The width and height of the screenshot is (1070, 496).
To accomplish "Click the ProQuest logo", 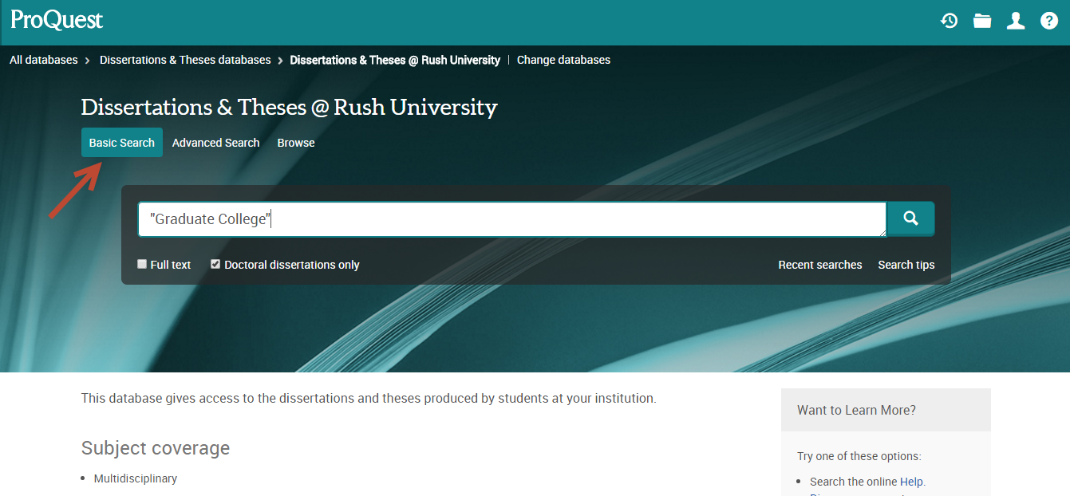I will 57,20.
